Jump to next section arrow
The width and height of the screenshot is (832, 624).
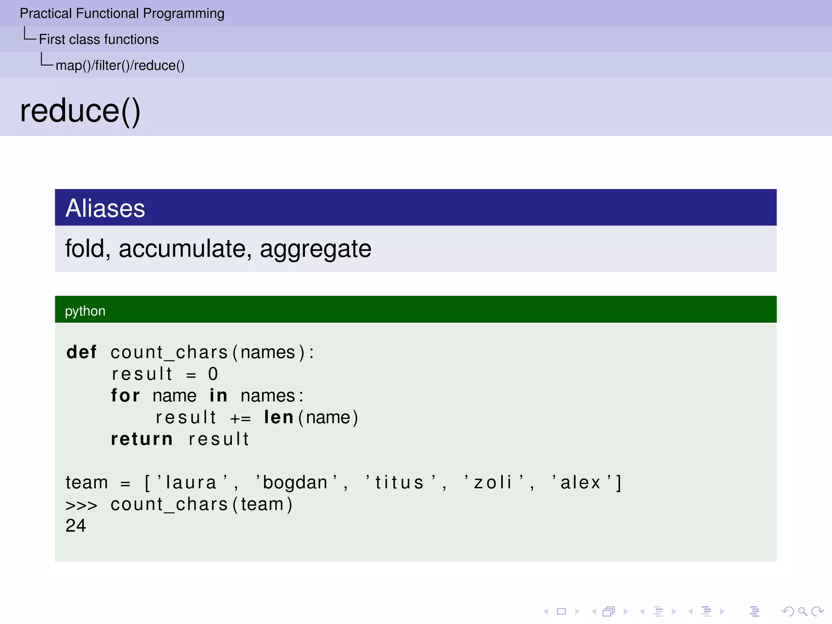(x=722, y=611)
